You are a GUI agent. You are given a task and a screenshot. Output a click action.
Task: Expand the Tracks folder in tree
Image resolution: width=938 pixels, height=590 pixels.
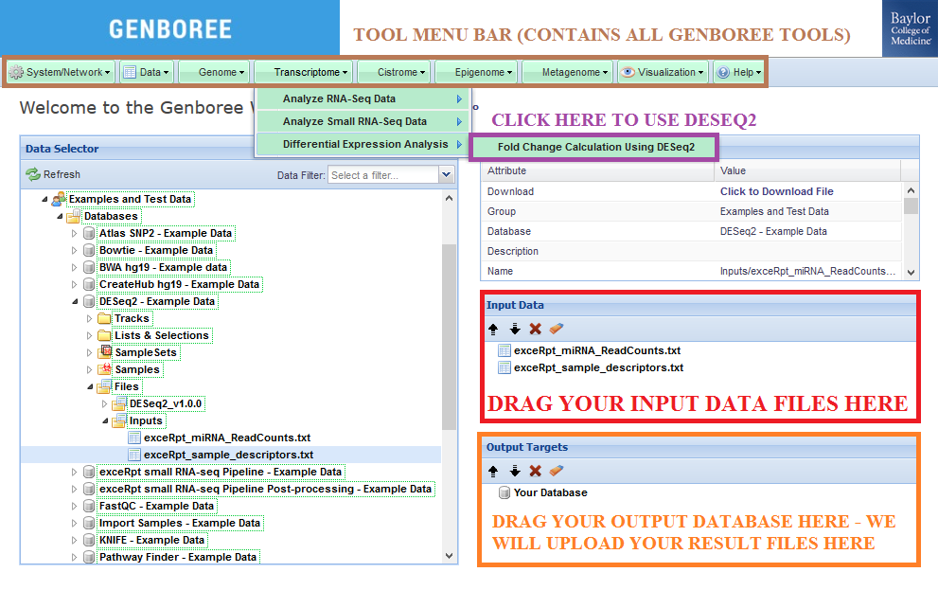point(90,318)
